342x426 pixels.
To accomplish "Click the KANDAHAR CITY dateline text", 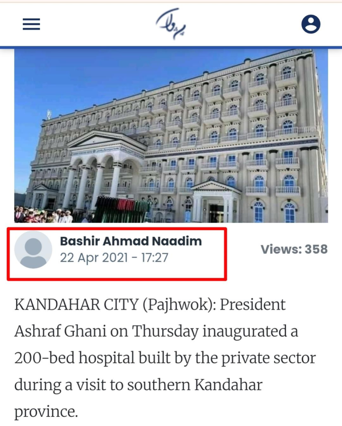I will [x=76, y=304].
